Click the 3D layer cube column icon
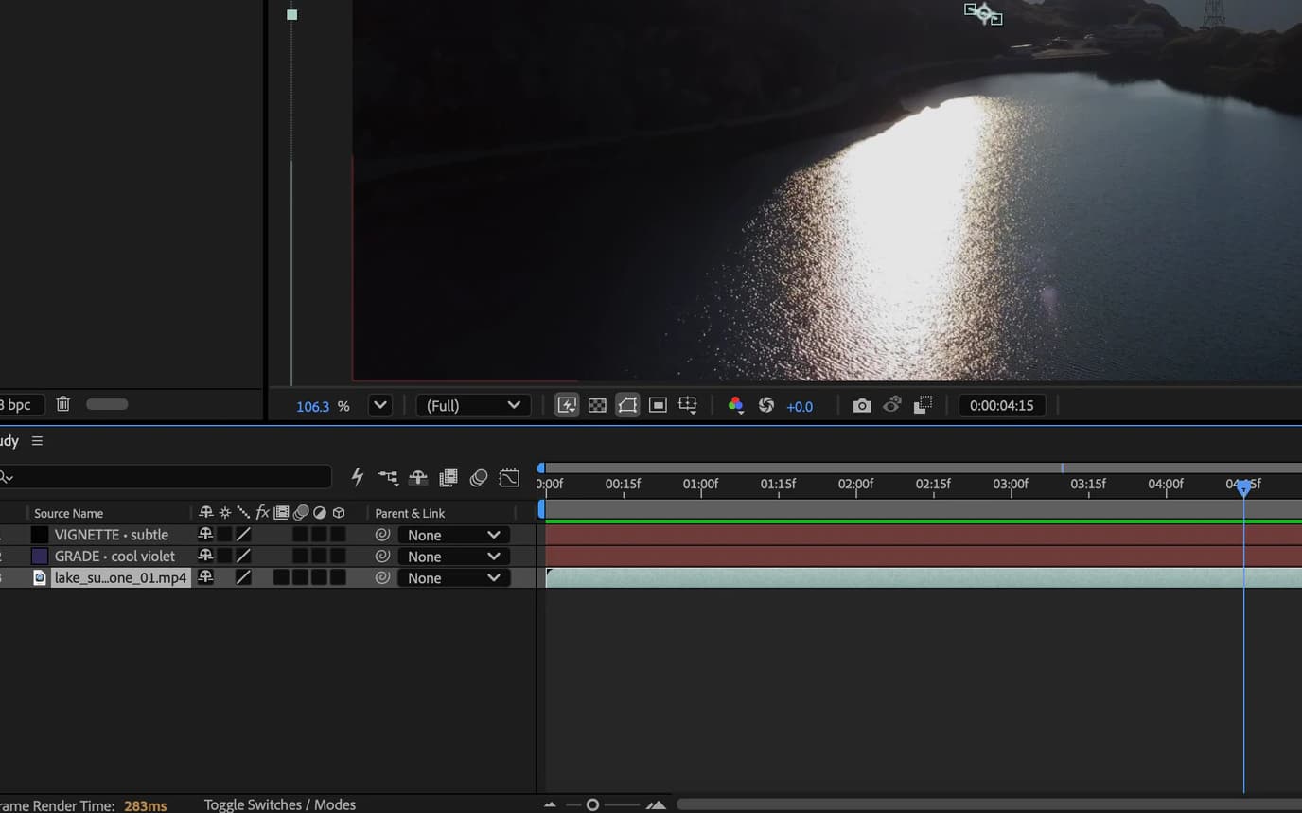1302x813 pixels. 339,513
